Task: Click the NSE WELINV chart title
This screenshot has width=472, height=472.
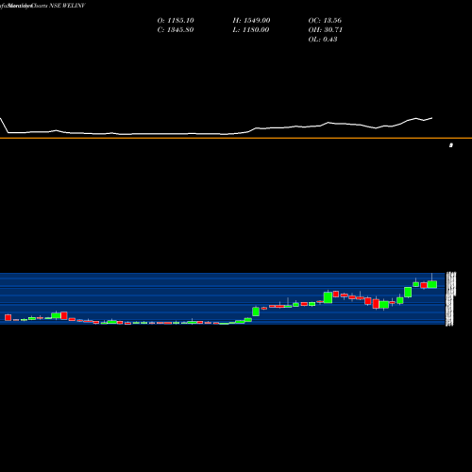Action: pos(67,6)
